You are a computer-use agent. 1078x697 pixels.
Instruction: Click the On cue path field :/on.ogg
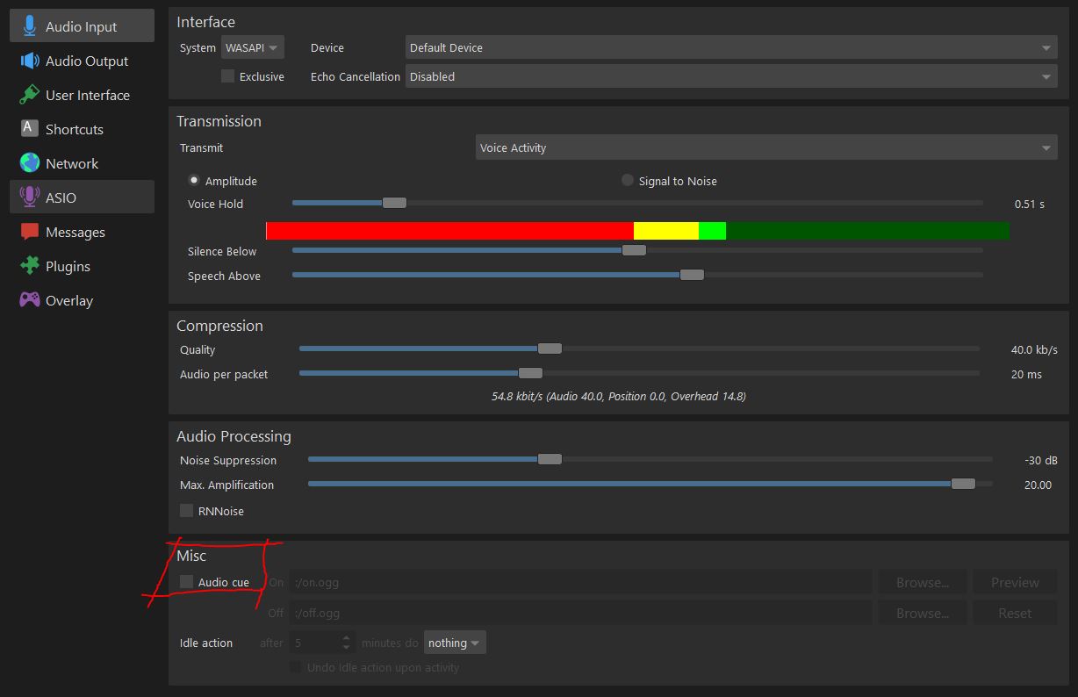click(581, 582)
